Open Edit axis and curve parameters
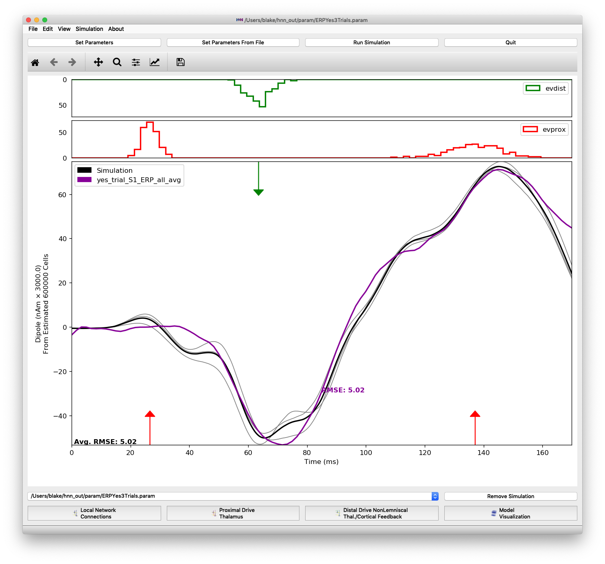Image resolution: width=605 pixels, height=564 pixels. click(x=155, y=62)
